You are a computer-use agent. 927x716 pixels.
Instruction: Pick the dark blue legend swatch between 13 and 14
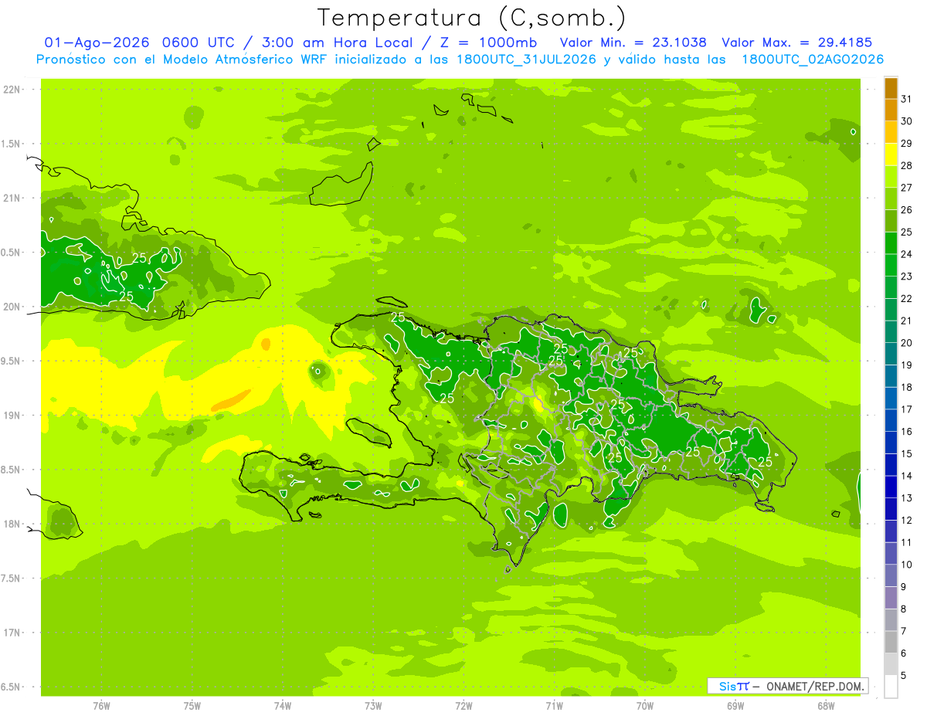(891, 487)
